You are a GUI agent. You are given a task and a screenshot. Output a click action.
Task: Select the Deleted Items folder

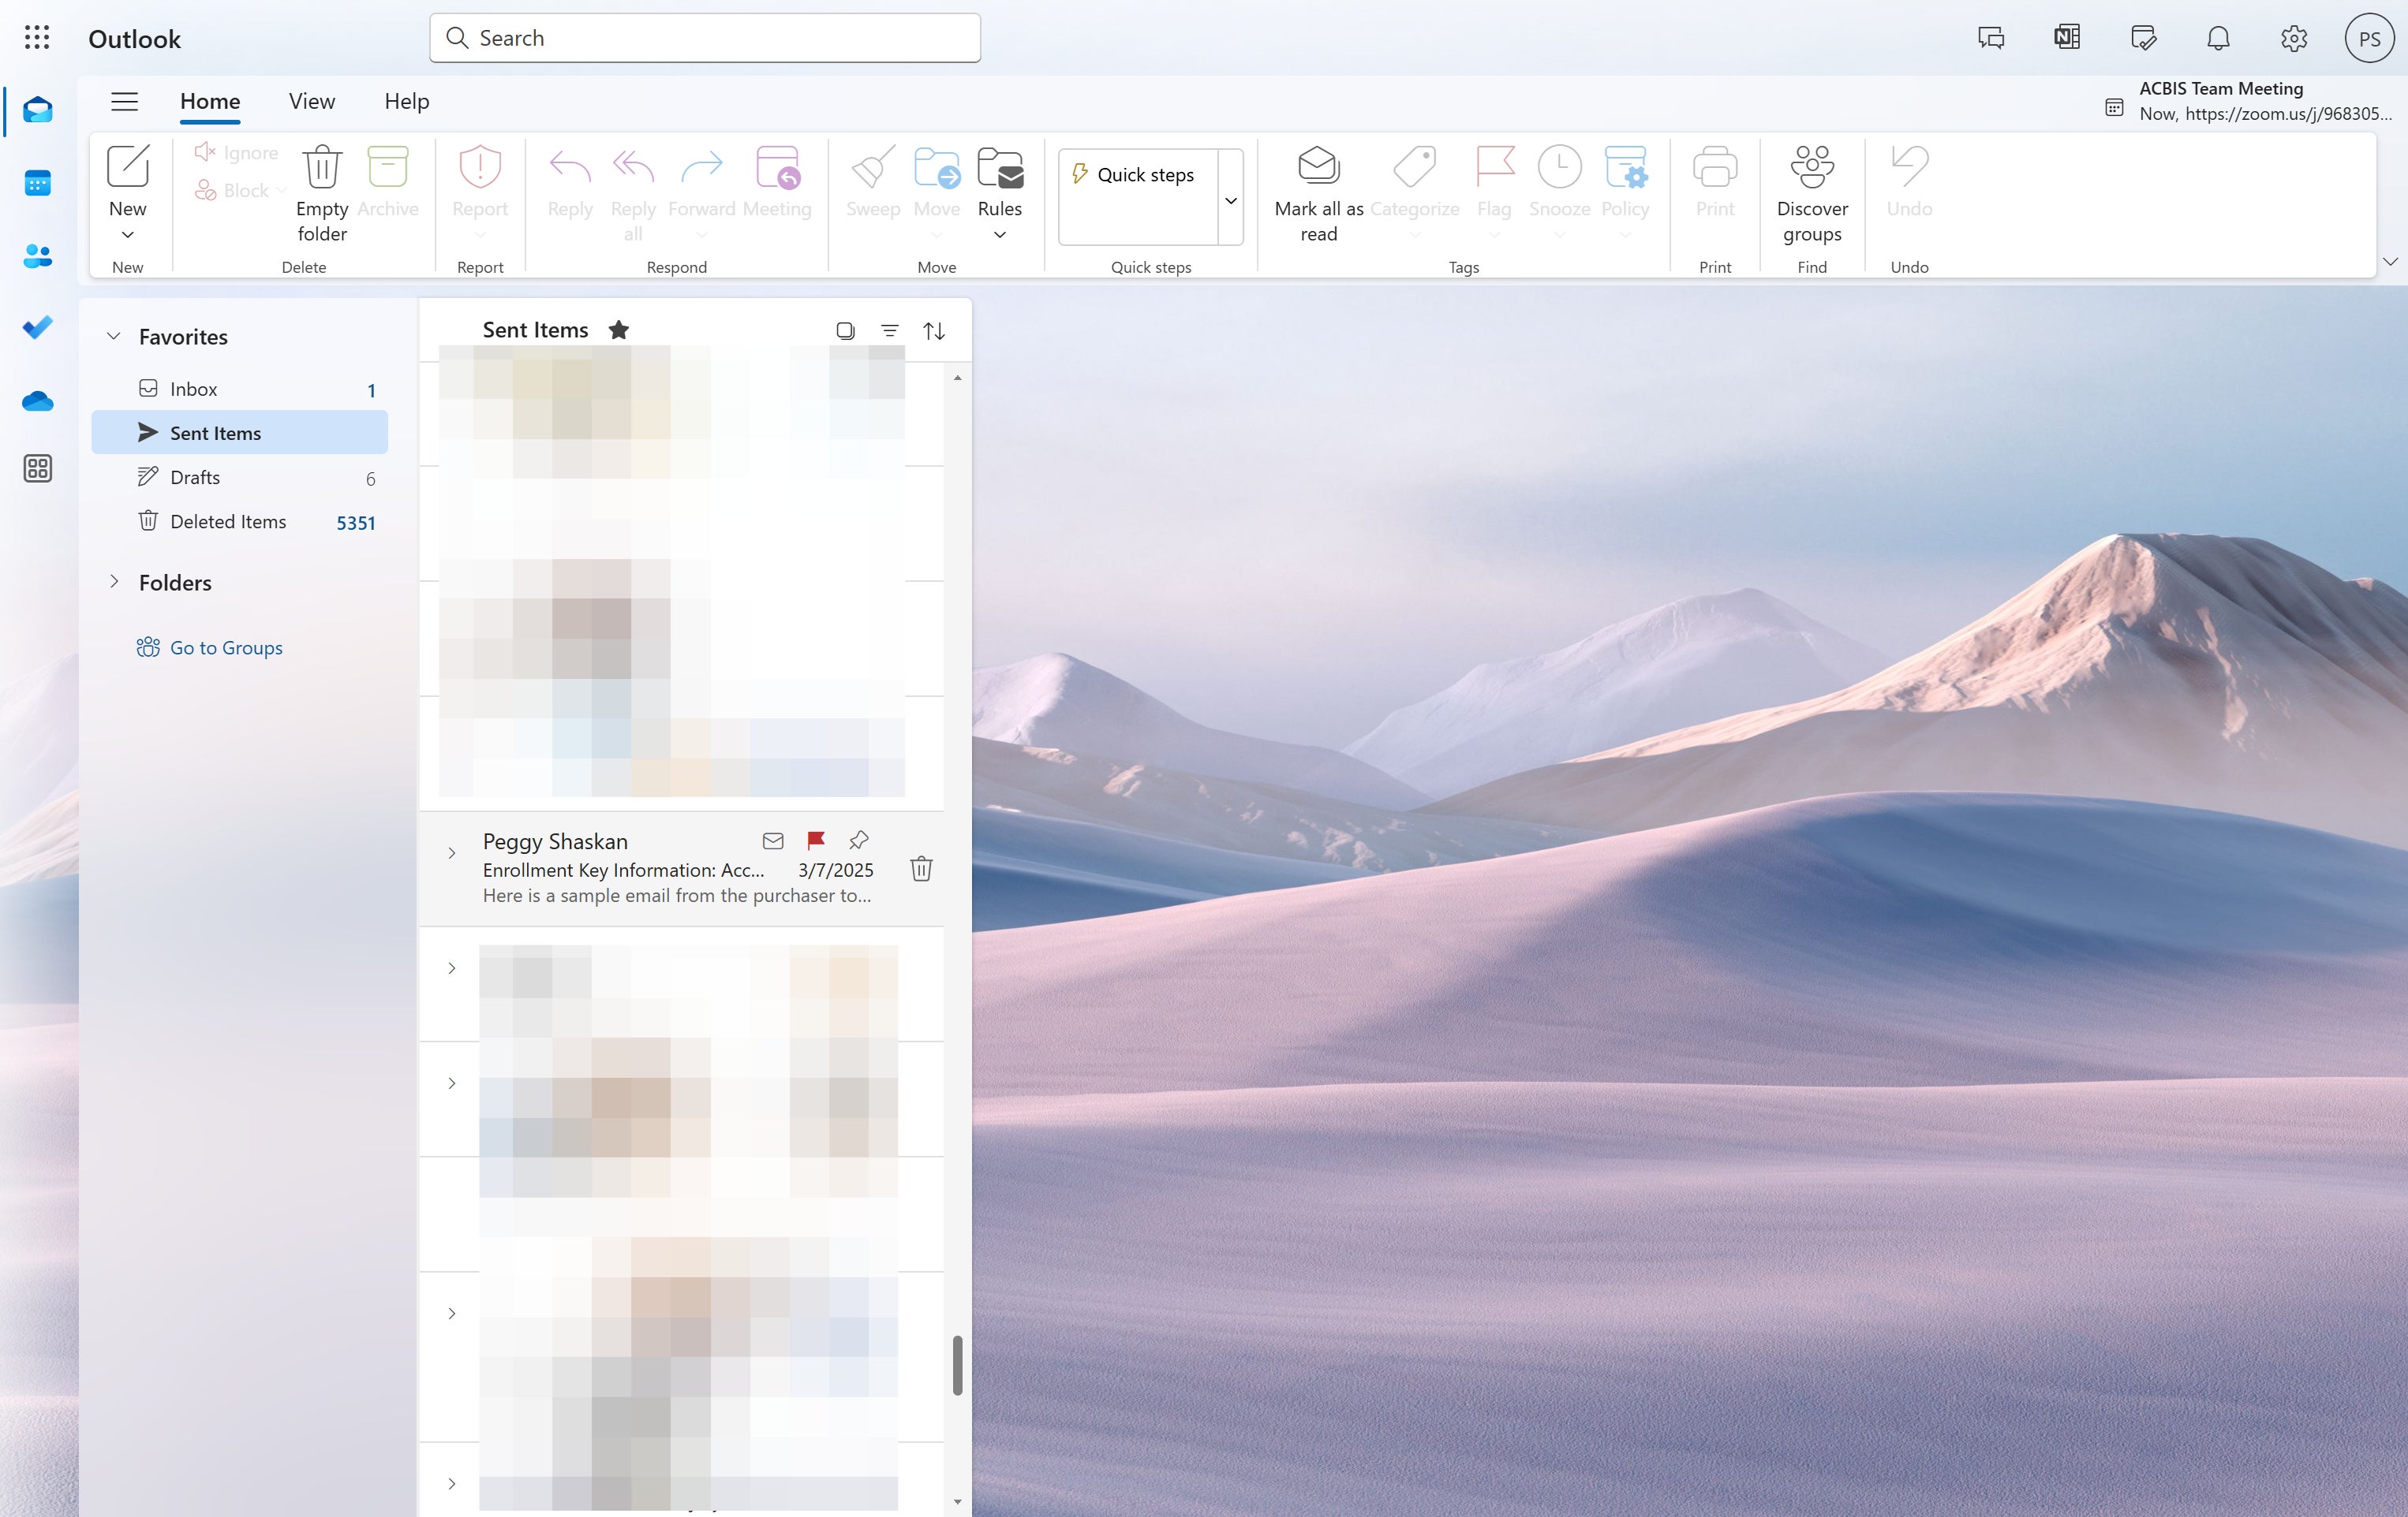pyautogui.click(x=239, y=522)
